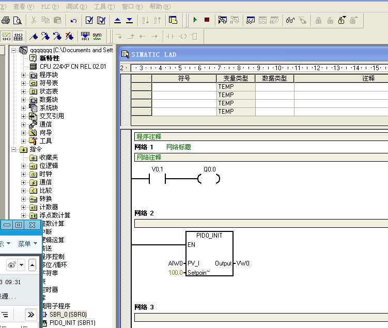Click the 100.0 setpoint value
This screenshot has width=388, height=328.
coord(176,273)
